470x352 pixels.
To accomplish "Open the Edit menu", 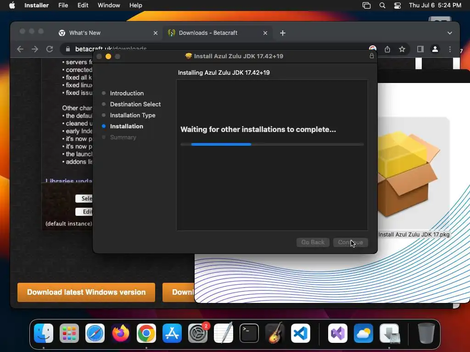I will [83, 5].
